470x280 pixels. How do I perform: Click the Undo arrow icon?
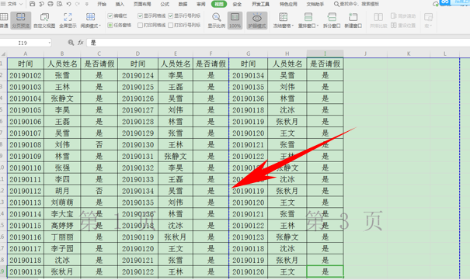click(68, 4)
